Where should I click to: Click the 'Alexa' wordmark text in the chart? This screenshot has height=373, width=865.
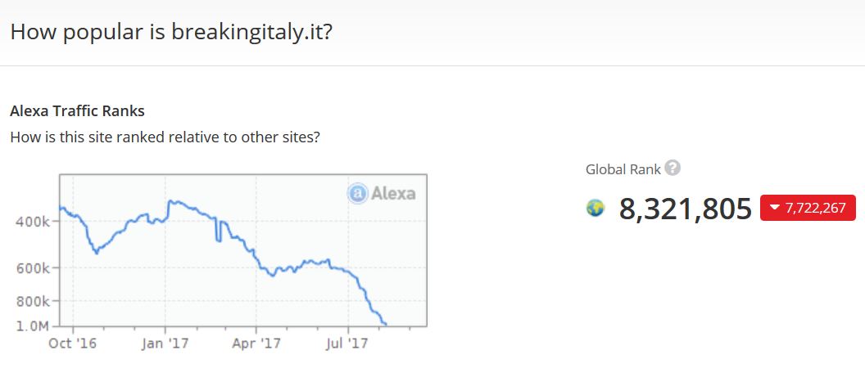[x=393, y=194]
